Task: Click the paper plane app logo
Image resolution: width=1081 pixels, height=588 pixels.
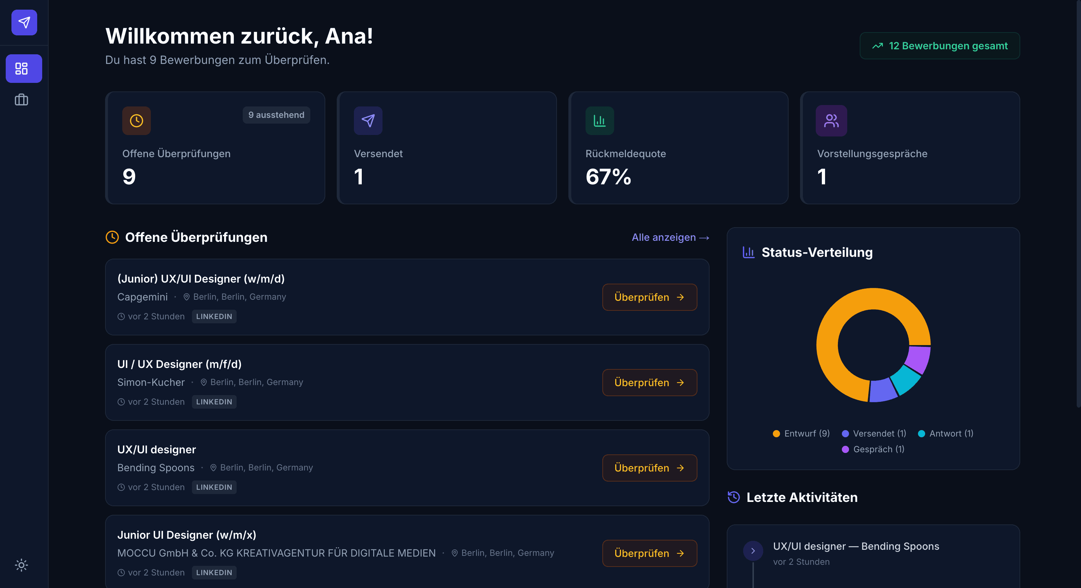Action: point(24,22)
